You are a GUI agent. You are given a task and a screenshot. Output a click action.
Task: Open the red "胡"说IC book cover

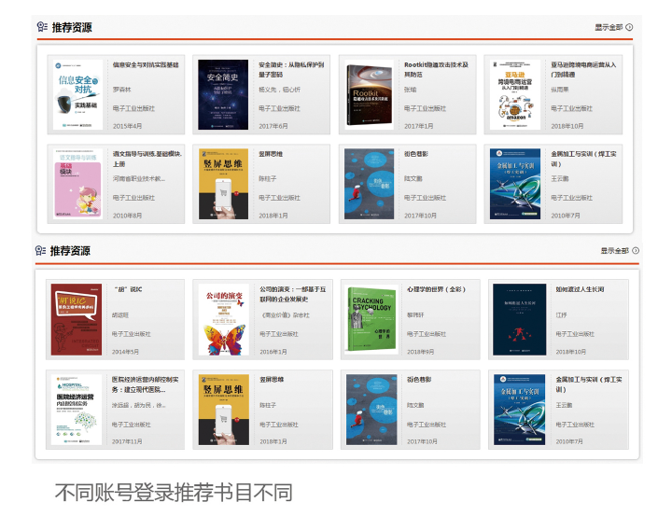tap(77, 319)
